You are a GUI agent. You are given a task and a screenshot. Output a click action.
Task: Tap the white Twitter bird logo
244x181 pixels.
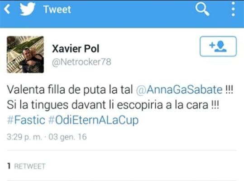tap(28, 9)
